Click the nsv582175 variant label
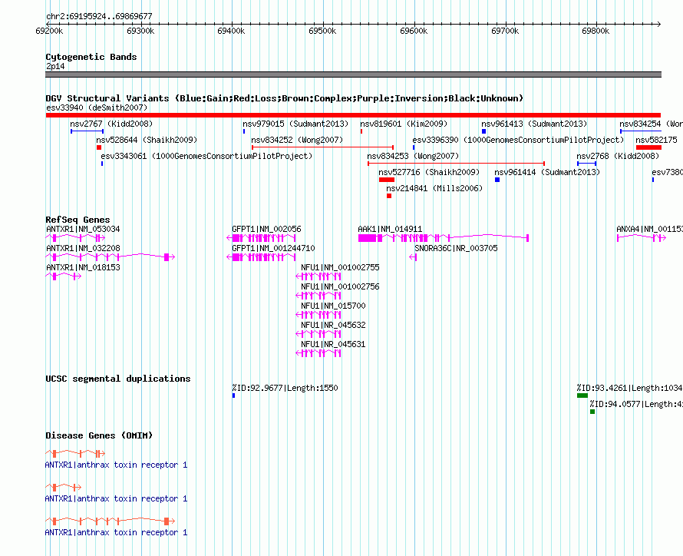Screen dimensions: 683x556 point(656,140)
